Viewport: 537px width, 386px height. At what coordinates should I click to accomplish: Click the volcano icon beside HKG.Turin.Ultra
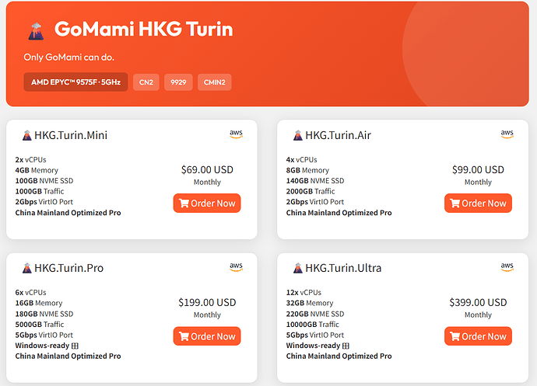tap(297, 268)
